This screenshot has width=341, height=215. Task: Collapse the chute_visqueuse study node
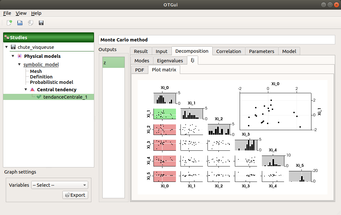[x=6, y=47]
